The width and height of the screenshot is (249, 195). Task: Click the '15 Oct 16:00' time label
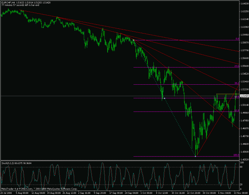pyautogui.click(x=178, y=193)
